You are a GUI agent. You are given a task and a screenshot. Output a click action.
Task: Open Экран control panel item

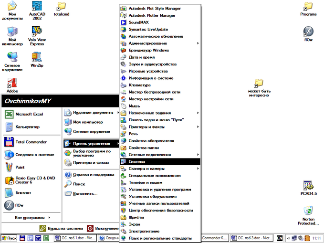[x=160, y=224]
